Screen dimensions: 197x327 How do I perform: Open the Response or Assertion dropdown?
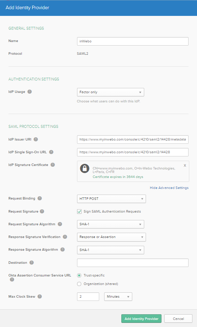point(112,237)
